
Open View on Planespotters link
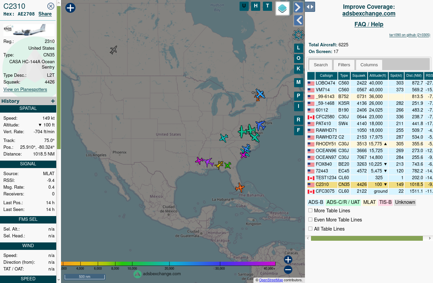tap(25, 89)
